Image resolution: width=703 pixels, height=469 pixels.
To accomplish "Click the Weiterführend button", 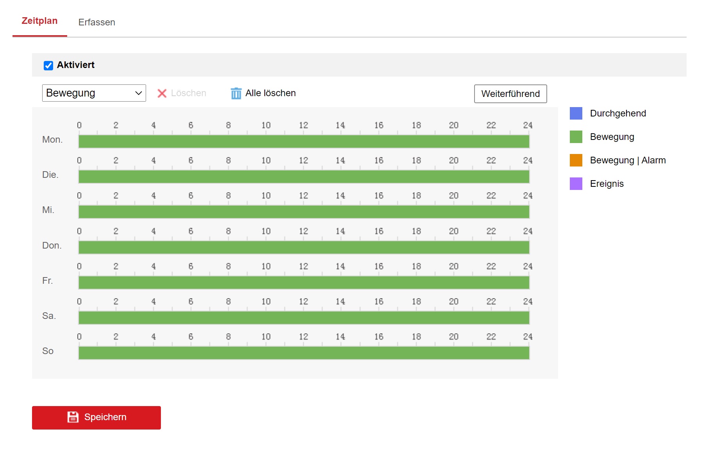I will pos(510,94).
